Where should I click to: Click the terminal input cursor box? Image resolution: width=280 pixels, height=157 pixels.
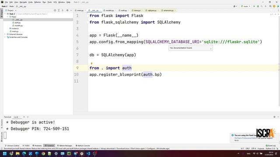tap(5, 135)
